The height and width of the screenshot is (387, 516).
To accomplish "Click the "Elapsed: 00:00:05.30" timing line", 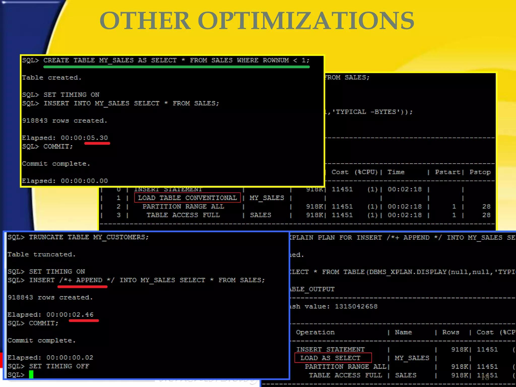I will click(x=65, y=138).
